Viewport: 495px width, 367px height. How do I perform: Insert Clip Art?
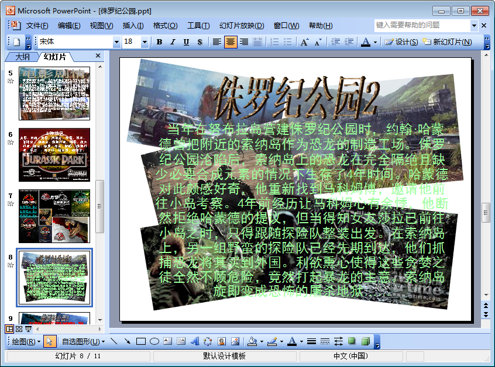click(222, 341)
